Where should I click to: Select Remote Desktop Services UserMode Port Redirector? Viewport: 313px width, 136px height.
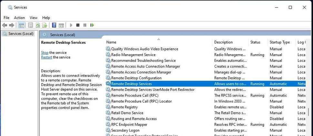tap(153, 90)
